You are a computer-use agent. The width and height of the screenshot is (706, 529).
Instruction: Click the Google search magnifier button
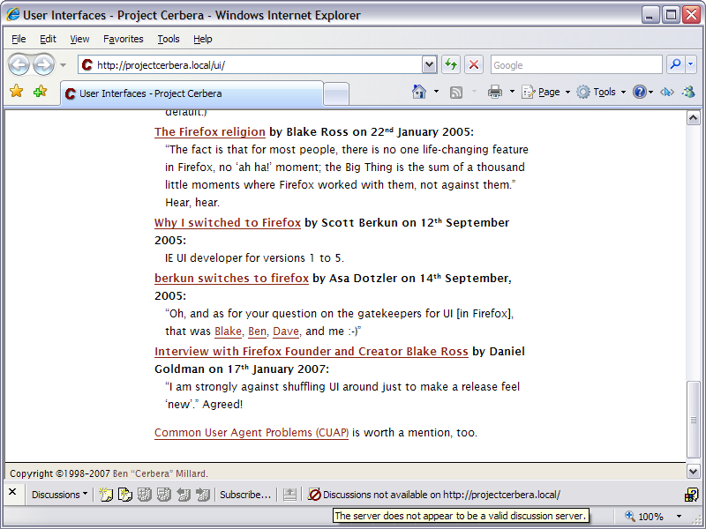674,64
